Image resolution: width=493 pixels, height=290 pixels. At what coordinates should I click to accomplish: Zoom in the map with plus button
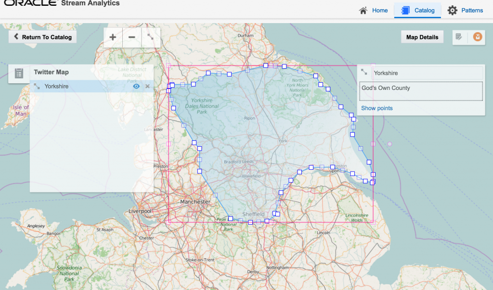113,37
